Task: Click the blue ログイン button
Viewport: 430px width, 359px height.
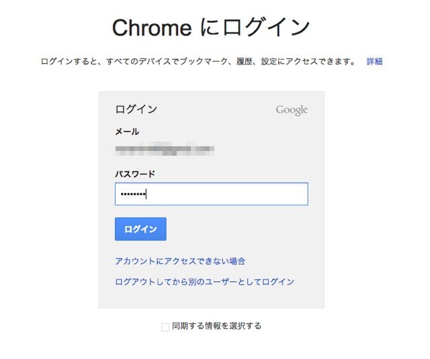Action: (x=140, y=229)
